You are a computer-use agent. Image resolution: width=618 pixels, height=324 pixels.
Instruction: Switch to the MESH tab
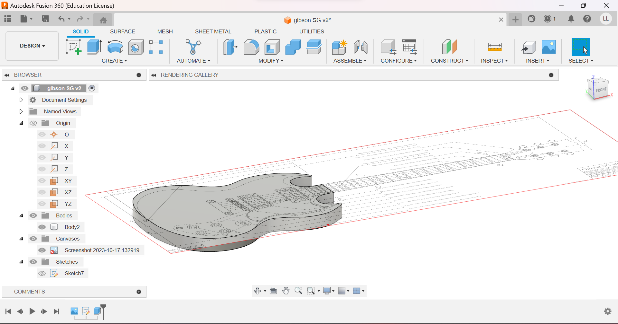click(165, 31)
